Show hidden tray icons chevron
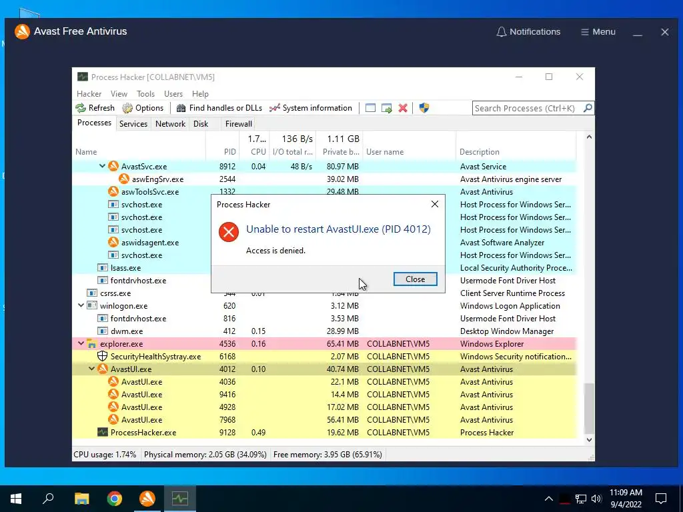The width and height of the screenshot is (683, 512). click(x=549, y=499)
